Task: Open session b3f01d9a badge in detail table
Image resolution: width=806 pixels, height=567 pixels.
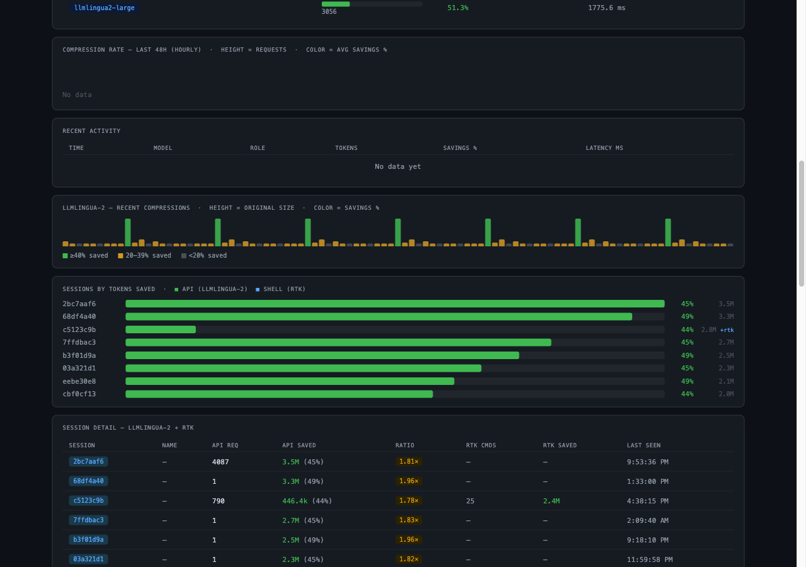Action: [88, 540]
